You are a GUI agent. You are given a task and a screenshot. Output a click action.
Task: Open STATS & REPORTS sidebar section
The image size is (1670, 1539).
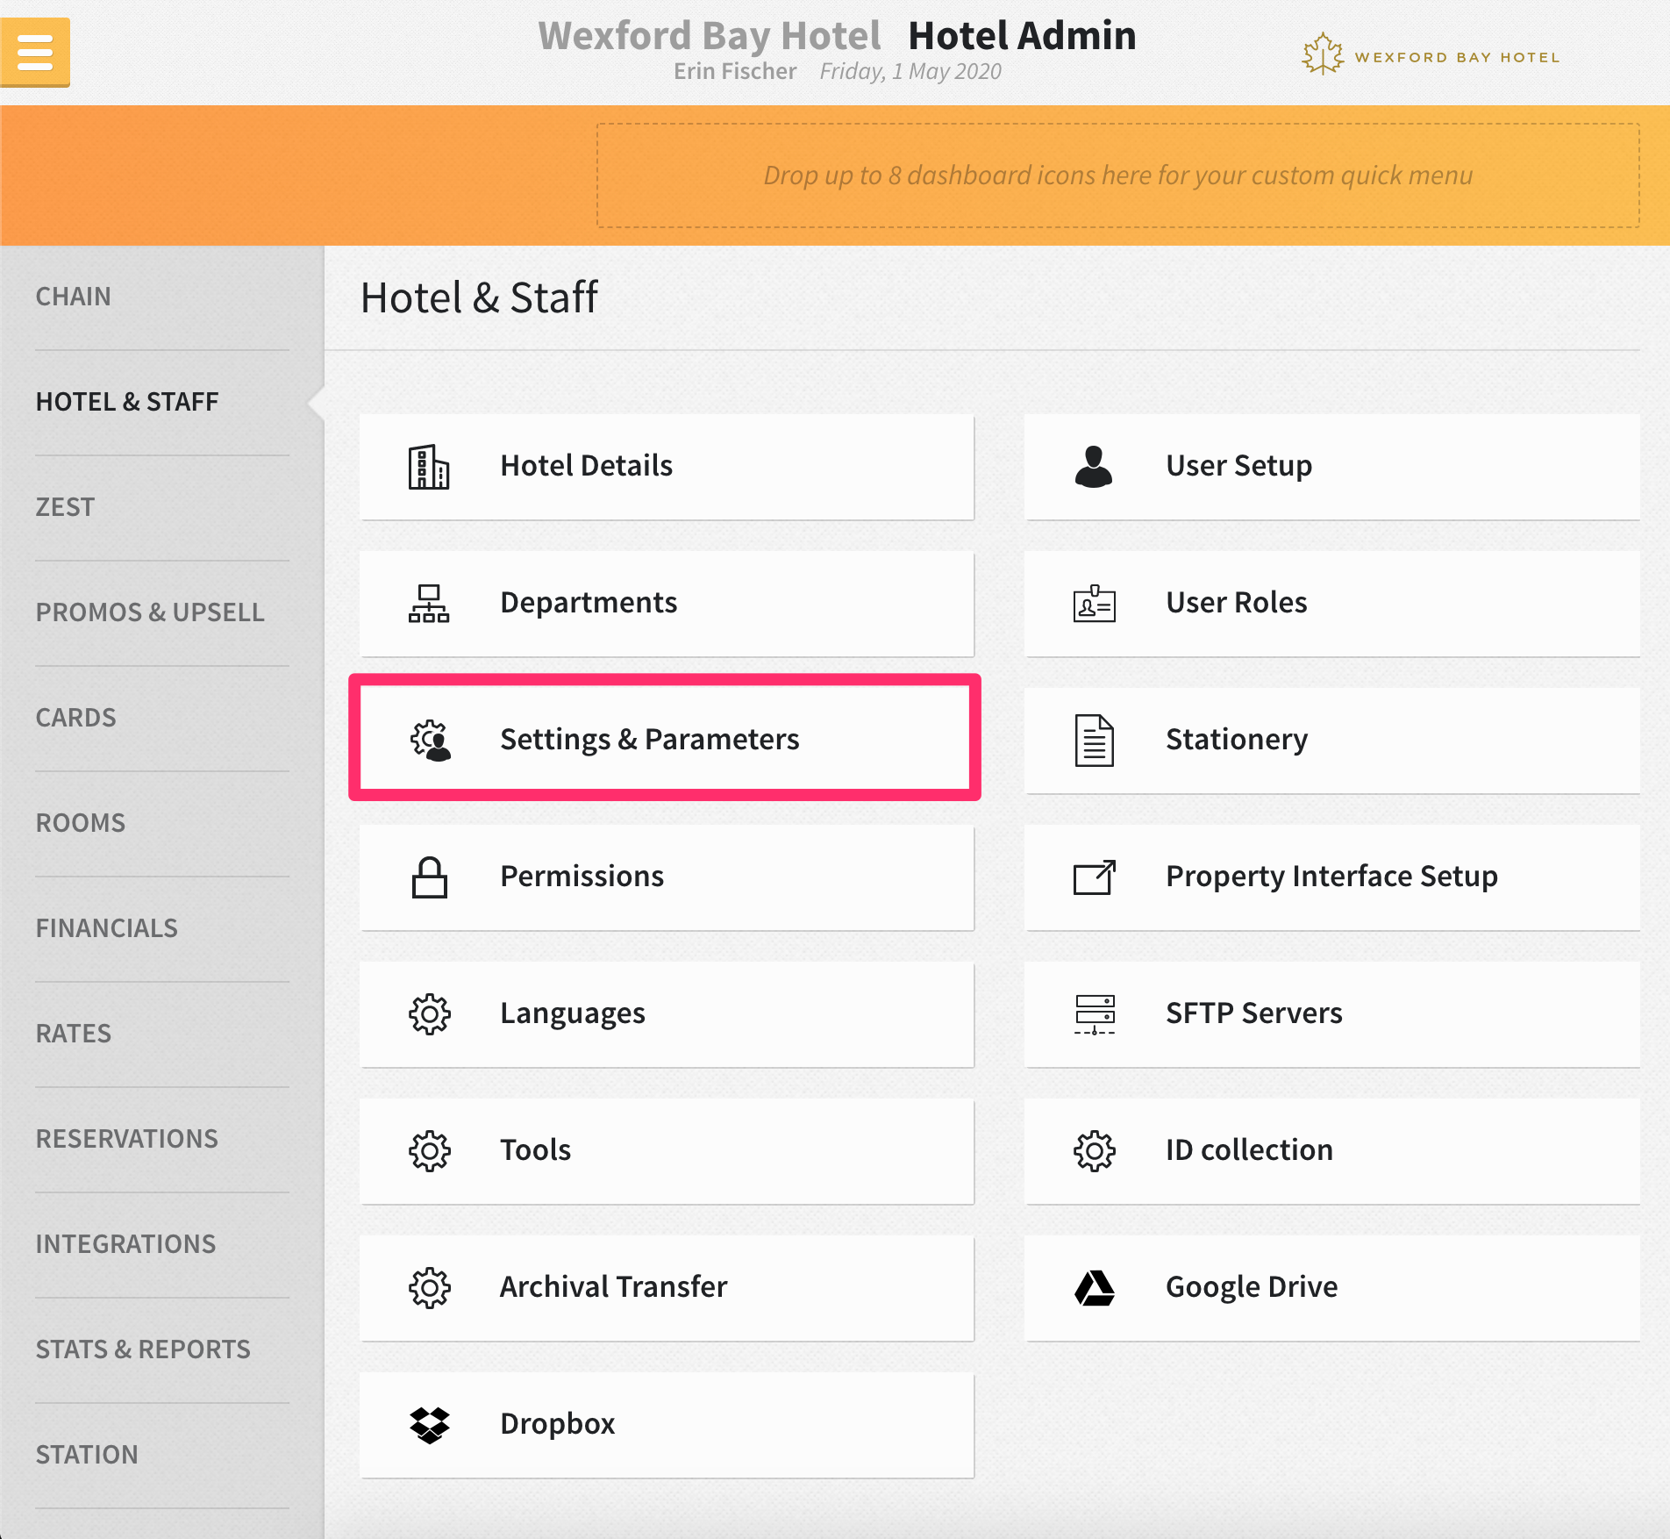143,1349
